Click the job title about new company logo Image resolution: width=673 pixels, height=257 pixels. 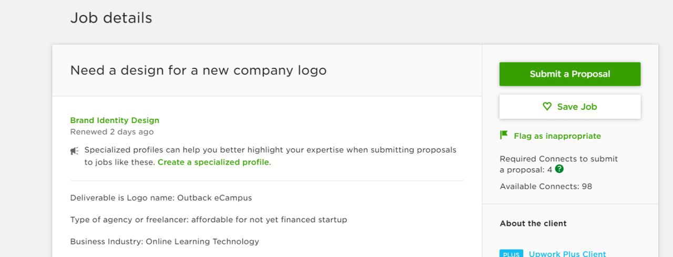198,70
